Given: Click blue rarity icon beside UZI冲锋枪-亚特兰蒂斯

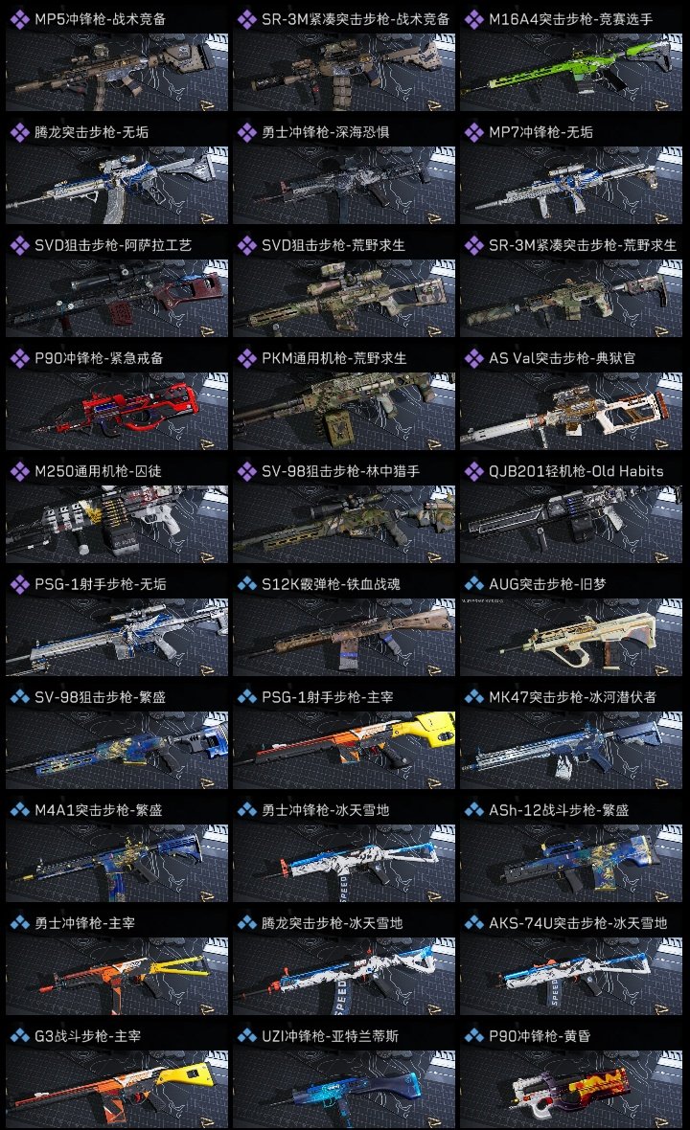Looking at the screenshot, I should pyautogui.click(x=246, y=1035).
